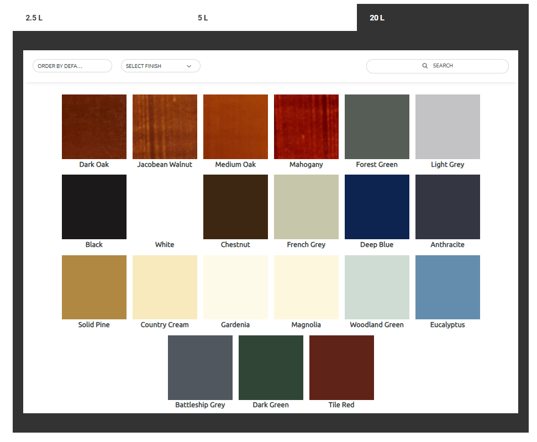Open the Order By dropdown
This screenshot has width=537, height=442.
click(72, 65)
